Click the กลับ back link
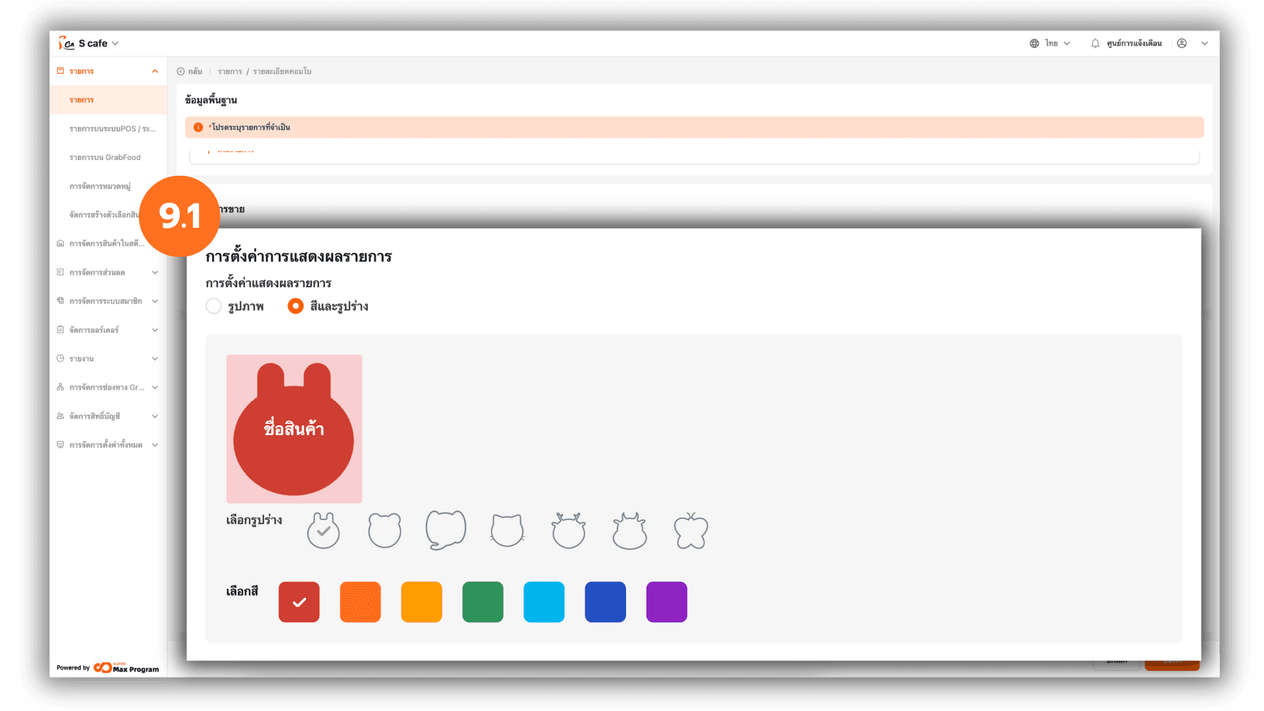This screenshot has height=711, width=1264. tap(190, 71)
